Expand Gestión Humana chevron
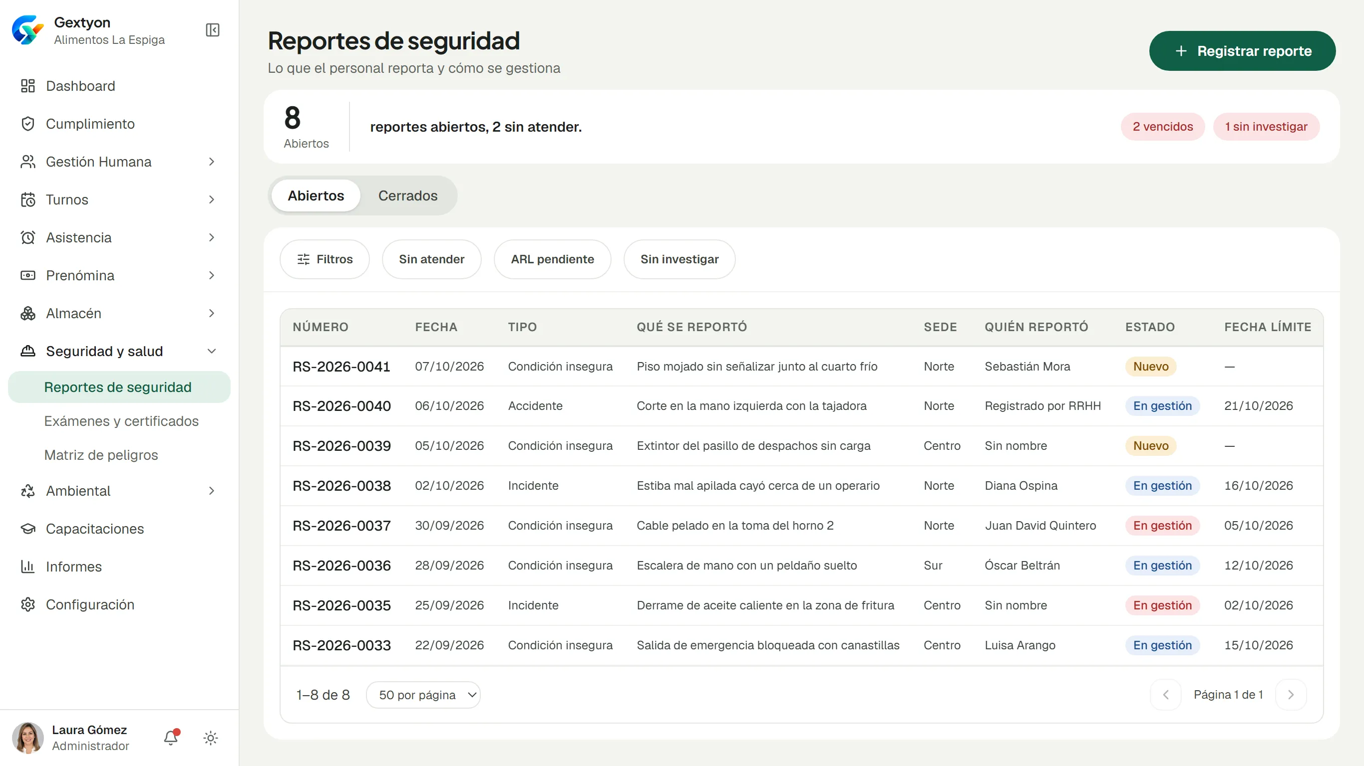The image size is (1364, 766). point(211,162)
